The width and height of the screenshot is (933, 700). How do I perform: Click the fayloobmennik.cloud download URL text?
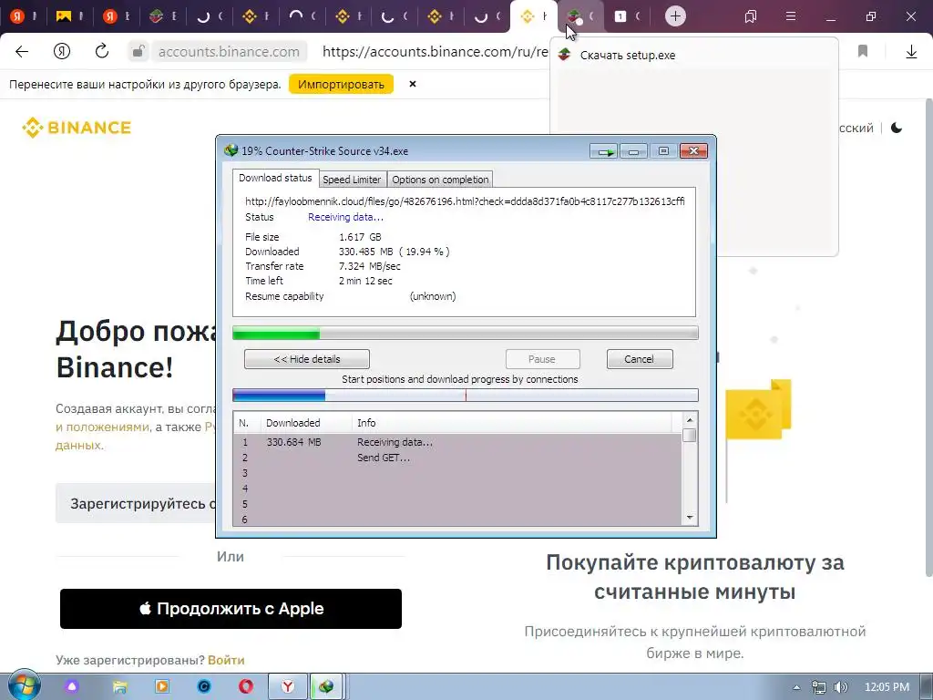[x=465, y=201]
